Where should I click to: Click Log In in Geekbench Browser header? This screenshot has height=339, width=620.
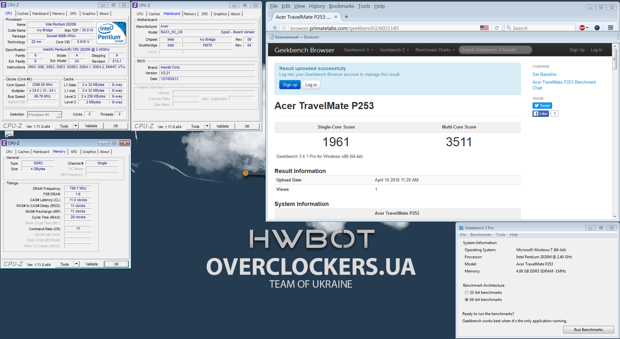pyautogui.click(x=596, y=50)
